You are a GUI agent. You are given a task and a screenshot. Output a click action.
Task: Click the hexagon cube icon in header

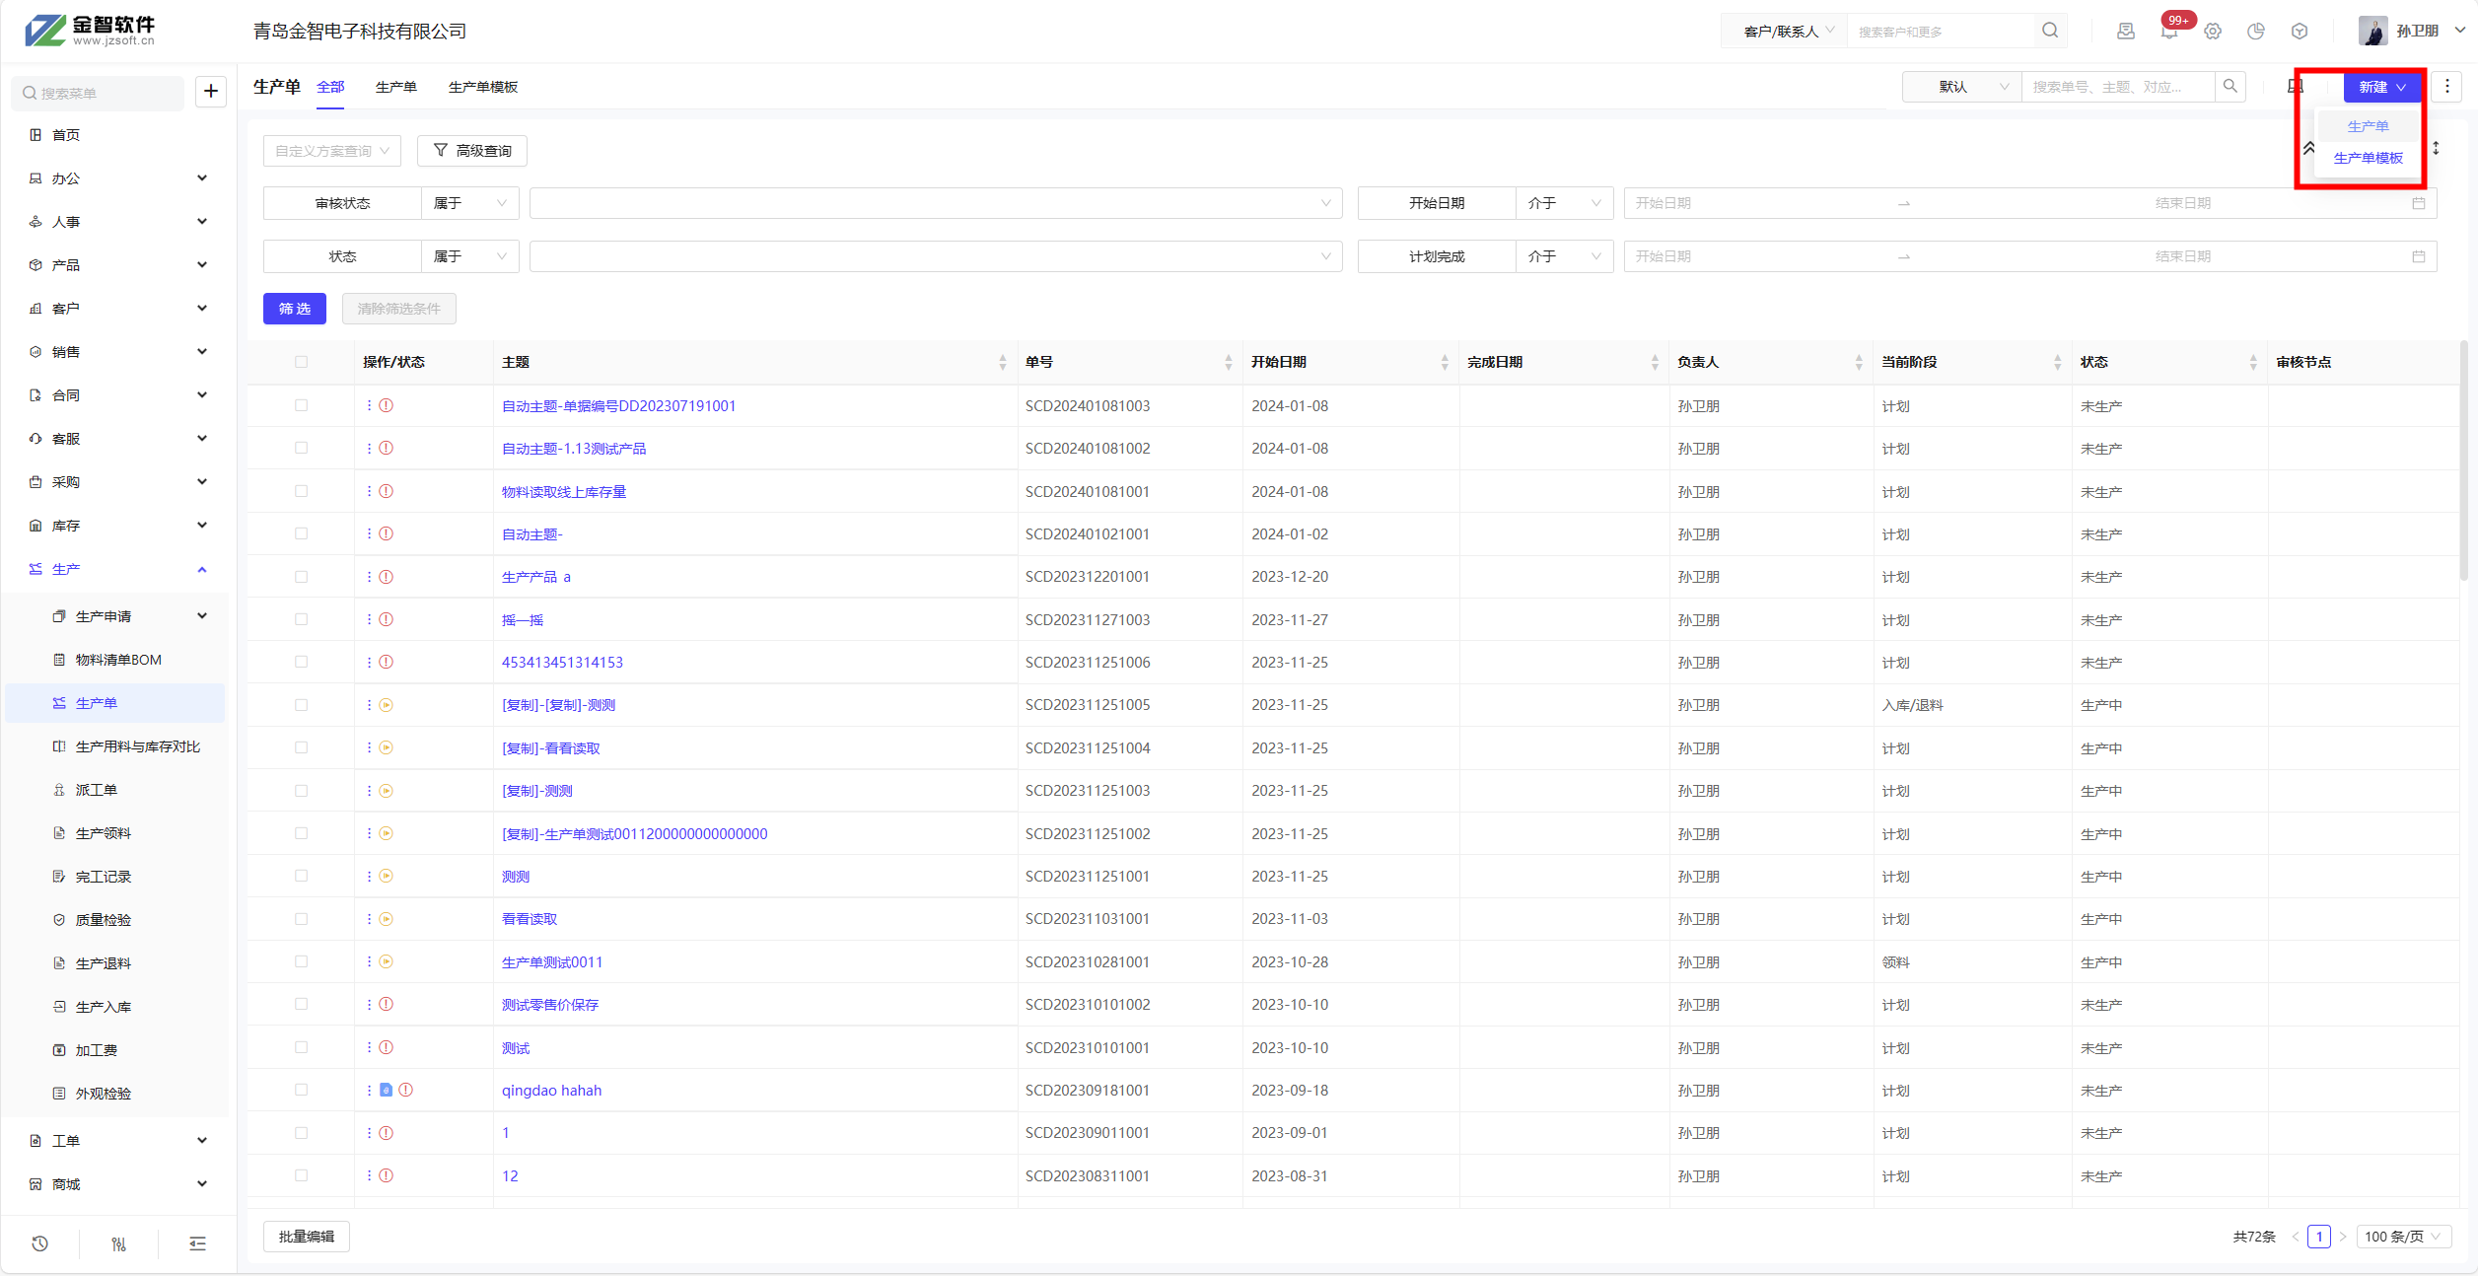pyautogui.click(x=2300, y=31)
